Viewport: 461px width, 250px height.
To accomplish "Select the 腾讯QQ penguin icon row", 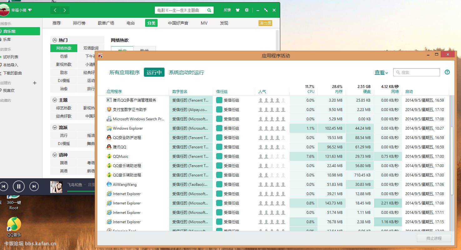I will coord(109,147).
